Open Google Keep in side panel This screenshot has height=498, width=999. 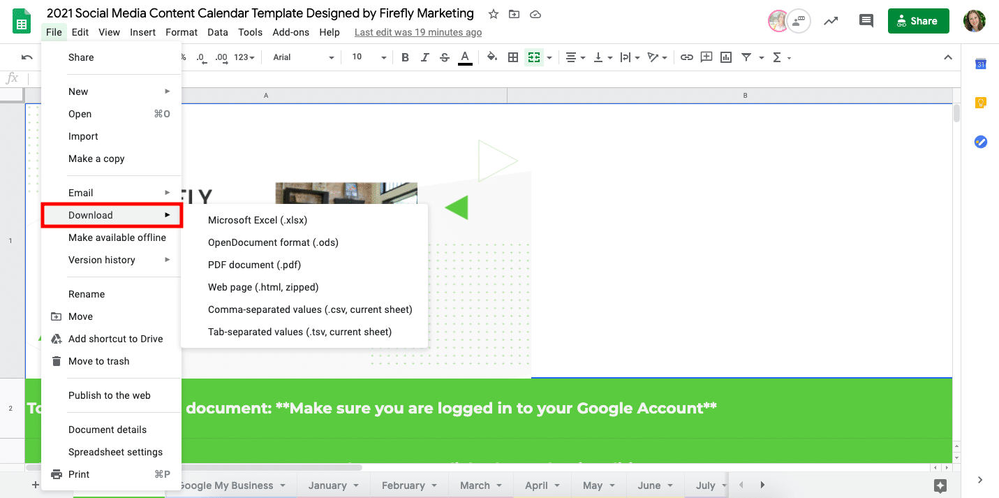(980, 103)
